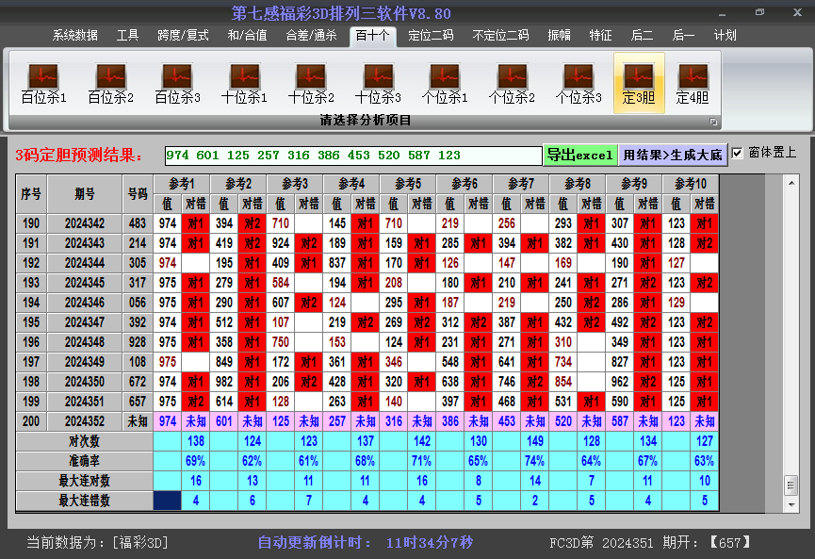
Task: Select the 十位杀3 analysis icon
Action: coord(378,83)
